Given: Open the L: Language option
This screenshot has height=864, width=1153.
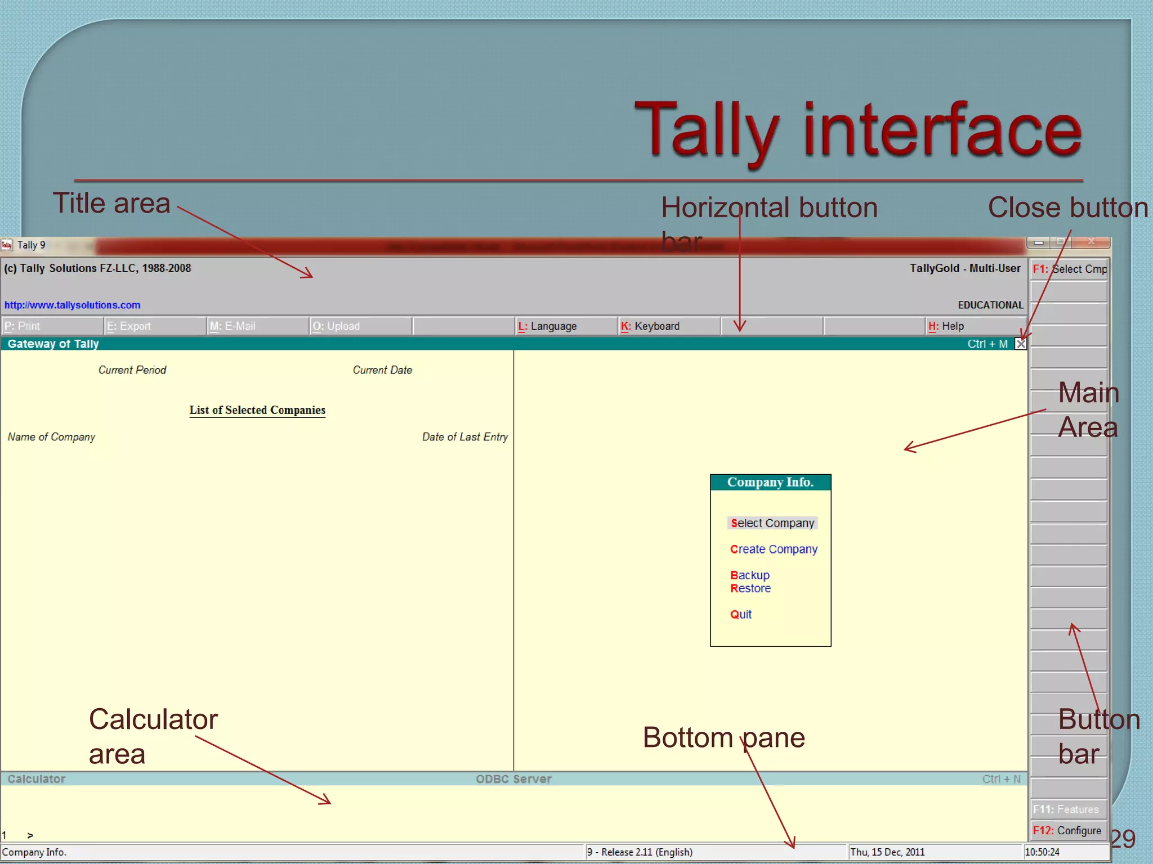Looking at the screenshot, I should click(566, 326).
